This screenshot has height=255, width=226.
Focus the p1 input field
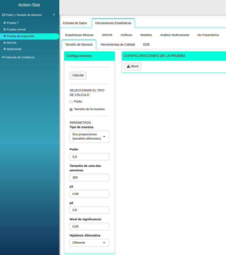(x=89, y=194)
